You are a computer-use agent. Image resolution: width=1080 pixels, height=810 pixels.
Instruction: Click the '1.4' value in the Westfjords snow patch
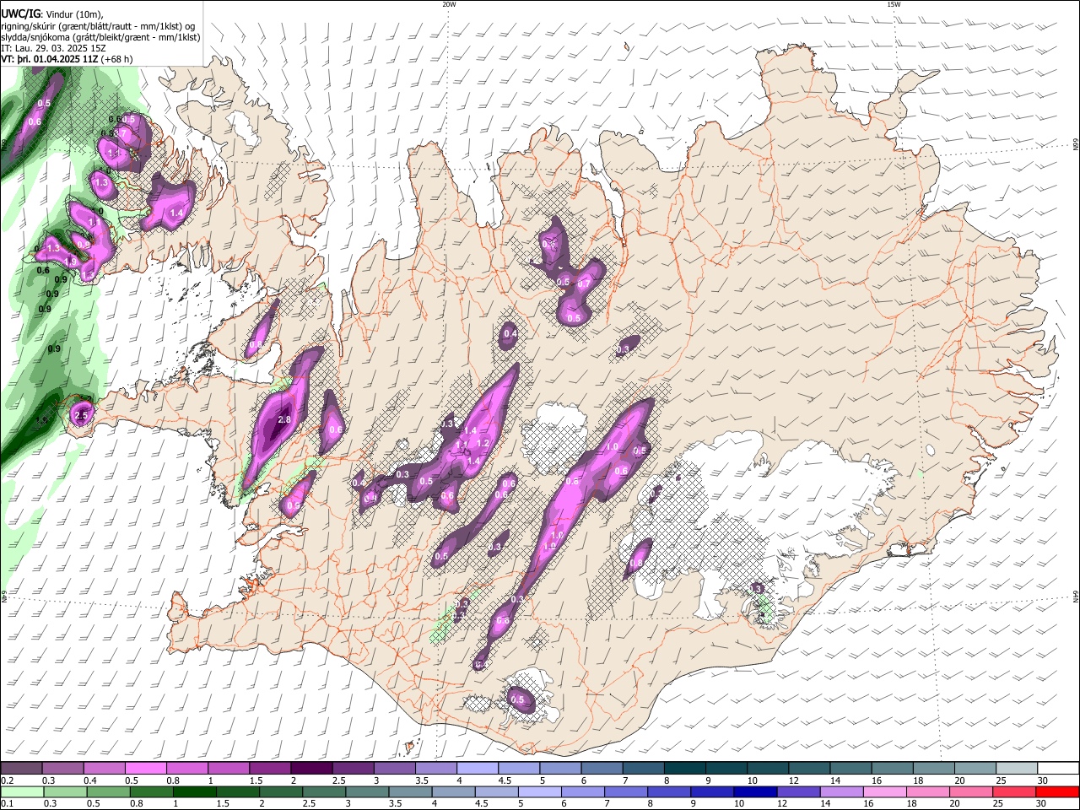click(177, 213)
